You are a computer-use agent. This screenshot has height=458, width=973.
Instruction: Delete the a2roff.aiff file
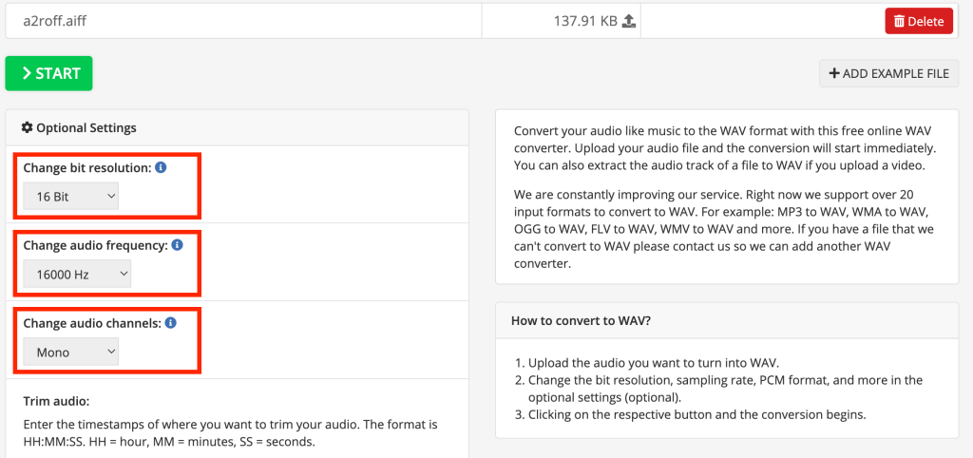tap(918, 21)
